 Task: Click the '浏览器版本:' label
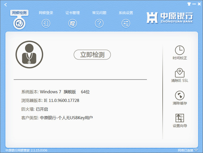[x=32, y=101]
